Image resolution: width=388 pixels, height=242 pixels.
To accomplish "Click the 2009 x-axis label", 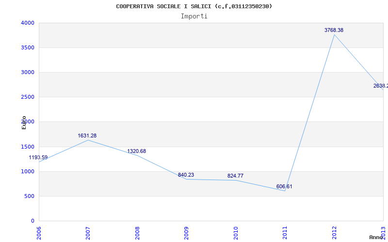I will point(186,233).
